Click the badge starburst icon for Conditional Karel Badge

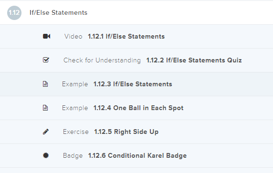46,155
